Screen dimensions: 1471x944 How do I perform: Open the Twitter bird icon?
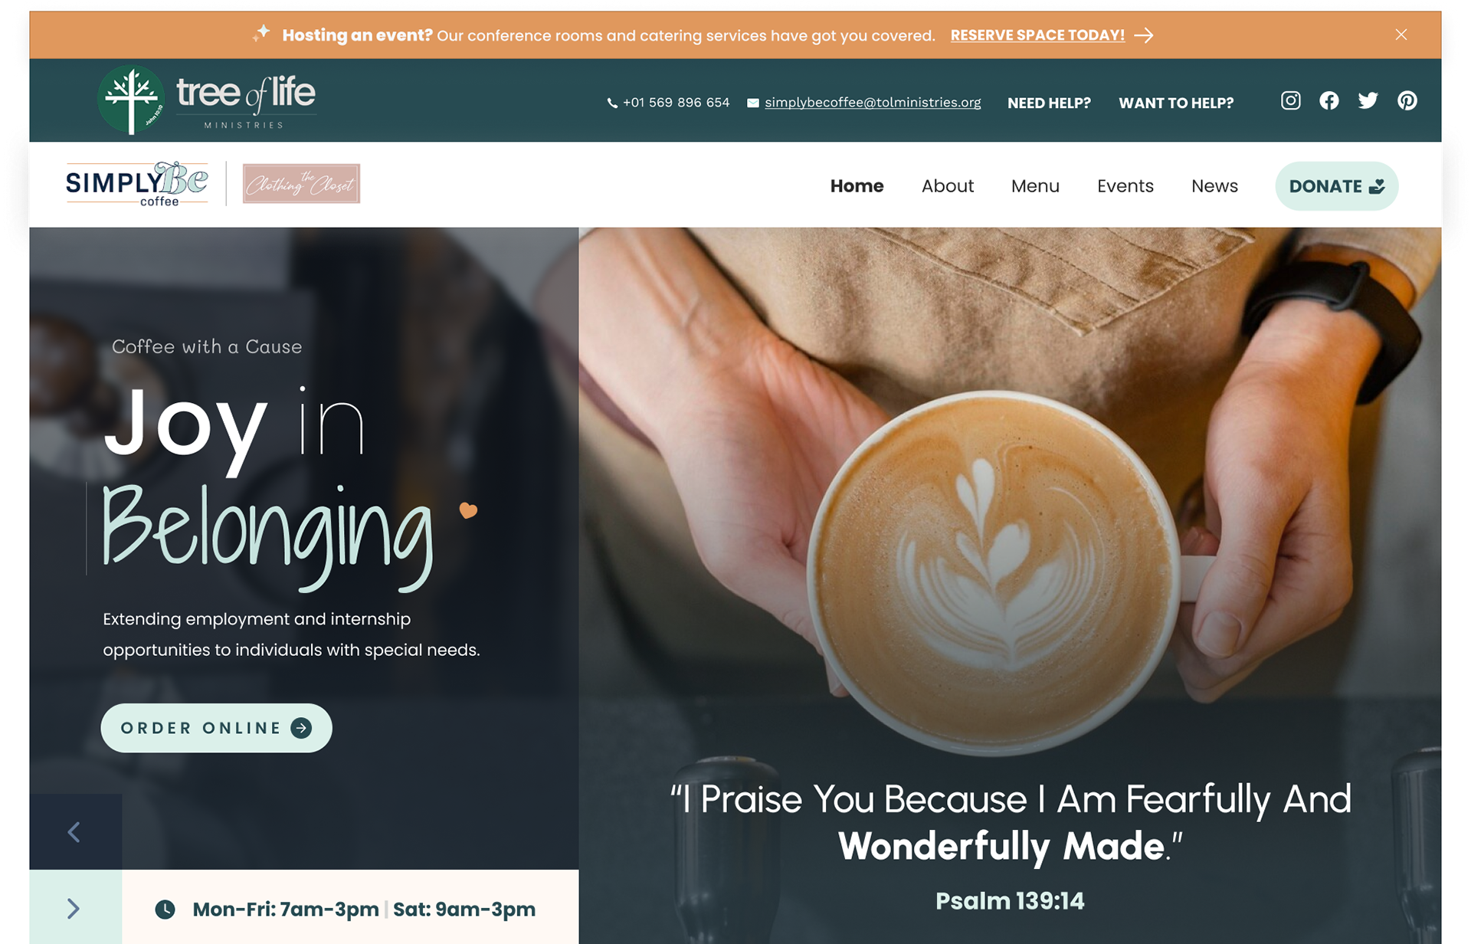(1368, 101)
